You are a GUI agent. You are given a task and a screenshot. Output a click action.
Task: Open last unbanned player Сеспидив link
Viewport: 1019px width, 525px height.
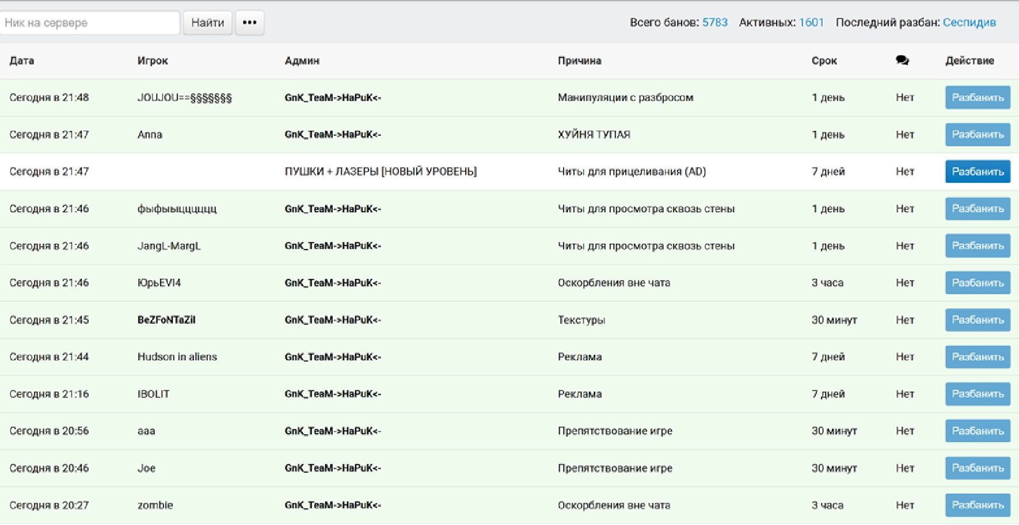(969, 22)
